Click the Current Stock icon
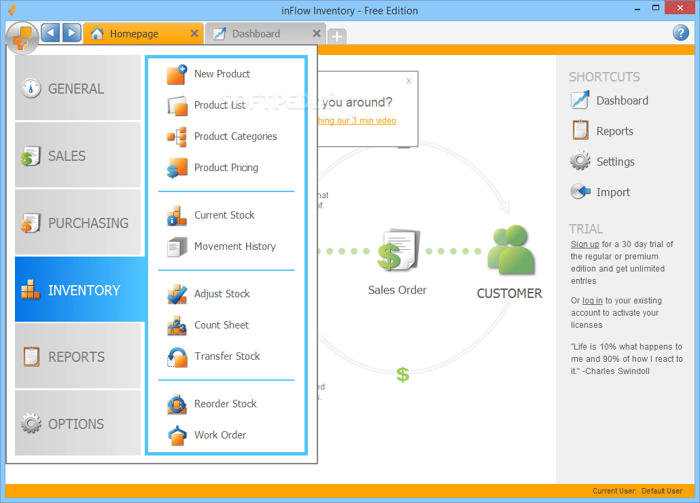Image resolution: width=700 pixels, height=503 pixels. point(177,216)
